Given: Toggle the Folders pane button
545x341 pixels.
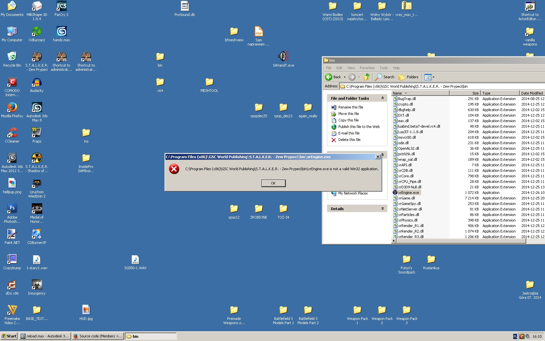Looking at the screenshot, I should (x=408, y=77).
